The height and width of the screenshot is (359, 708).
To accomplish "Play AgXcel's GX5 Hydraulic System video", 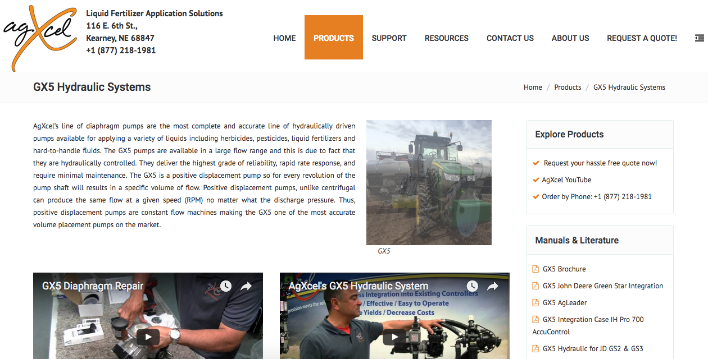I will [394, 337].
